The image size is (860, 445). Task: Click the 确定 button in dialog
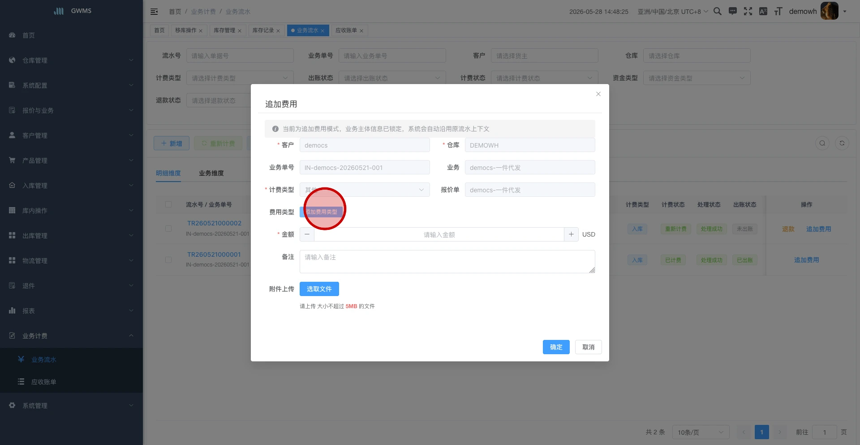[556, 347]
